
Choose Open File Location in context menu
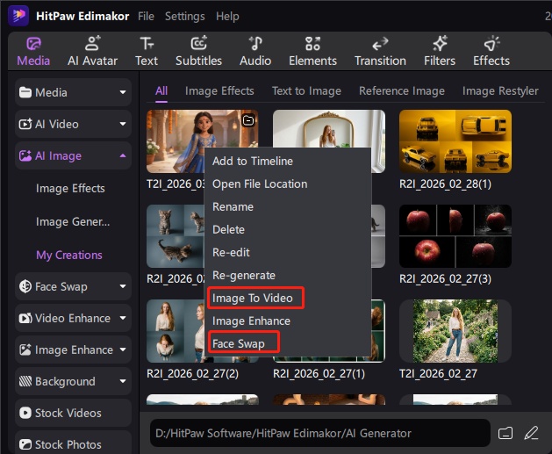coord(288,184)
